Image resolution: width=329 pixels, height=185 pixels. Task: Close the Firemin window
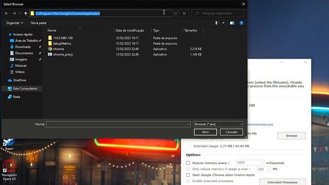(x=305, y=62)
